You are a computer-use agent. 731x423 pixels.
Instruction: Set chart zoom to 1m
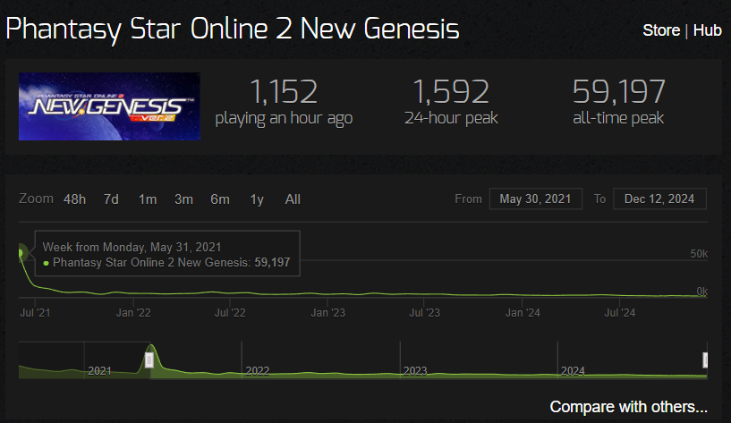pyautogui.click(x=148, y=199)
